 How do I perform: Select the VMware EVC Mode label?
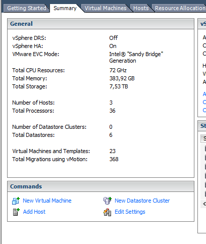coord(36,54)
